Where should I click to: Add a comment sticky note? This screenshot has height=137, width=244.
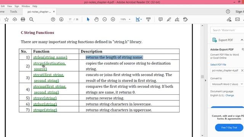click(161, 19)
